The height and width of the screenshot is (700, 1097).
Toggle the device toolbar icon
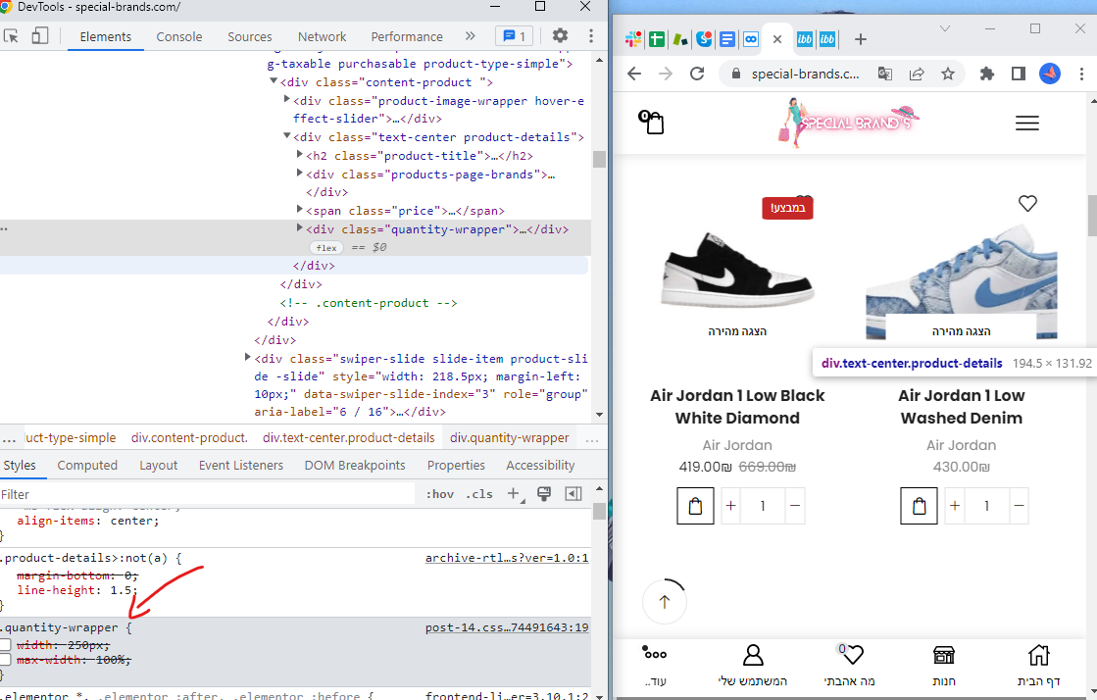(x=40, y=35)
